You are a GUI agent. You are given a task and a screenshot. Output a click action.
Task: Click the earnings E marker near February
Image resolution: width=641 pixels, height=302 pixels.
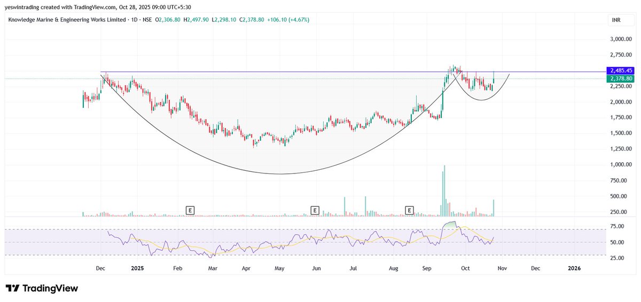point(190,210)
